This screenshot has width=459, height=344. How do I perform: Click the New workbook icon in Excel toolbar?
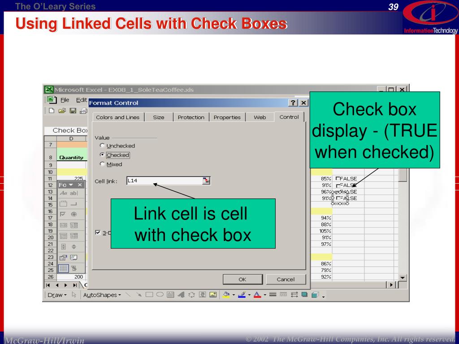[52, 111]
